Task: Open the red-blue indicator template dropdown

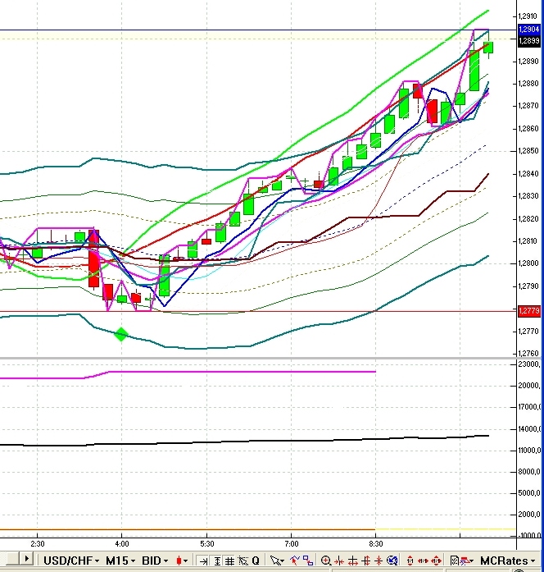Action: (466, 561)
